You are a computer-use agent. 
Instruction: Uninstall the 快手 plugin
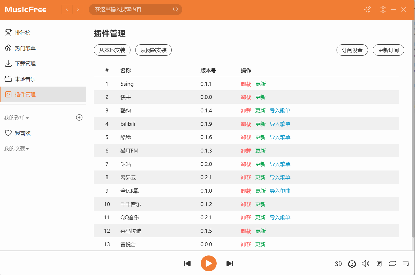(246, 97)
